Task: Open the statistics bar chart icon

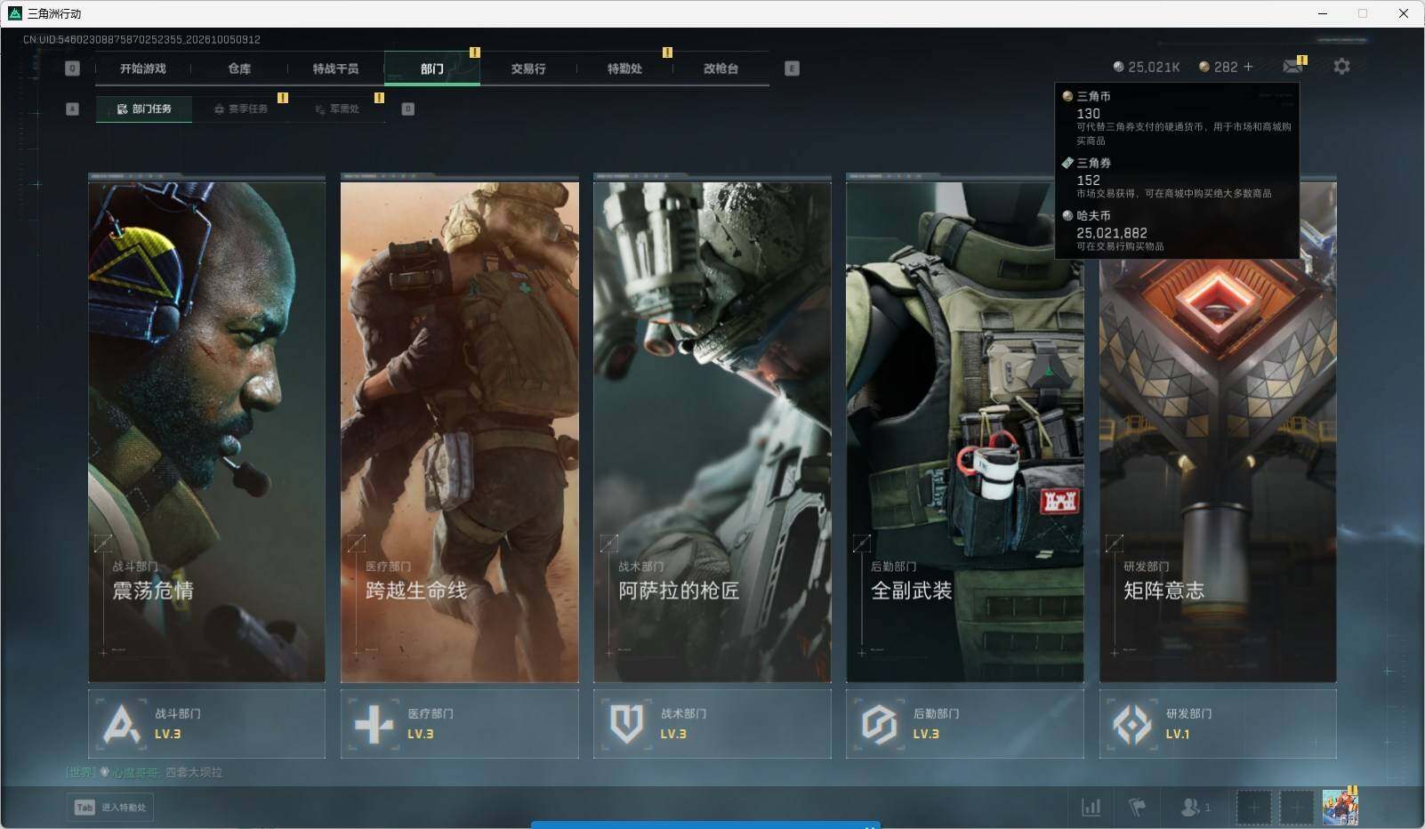Action: [x=1091, y=807]
